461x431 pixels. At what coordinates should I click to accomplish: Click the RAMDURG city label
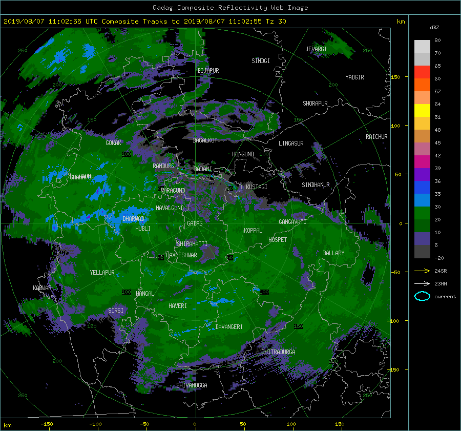pos(163,166)
